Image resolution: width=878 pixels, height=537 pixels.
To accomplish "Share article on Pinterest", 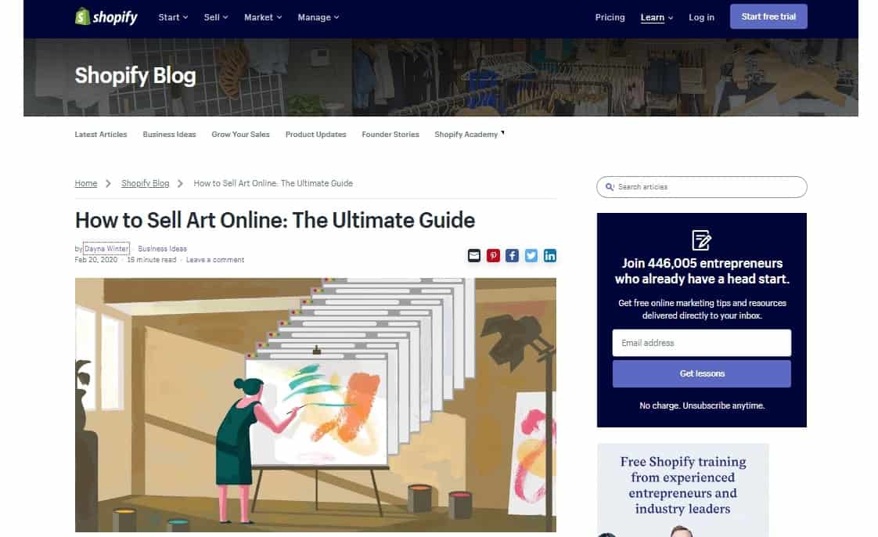I will (493, 256).
